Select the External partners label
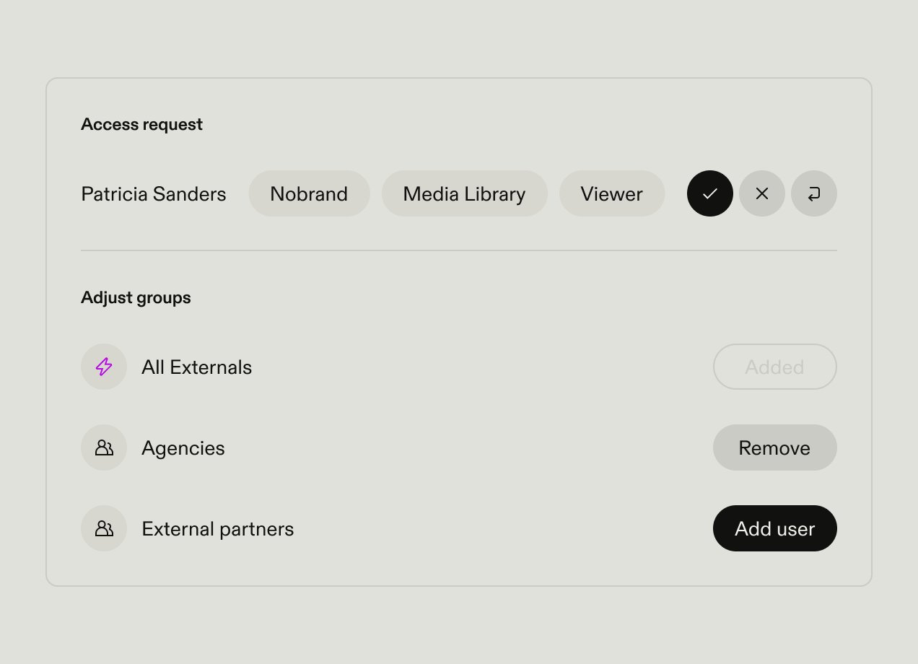Image resolution: width=918 pixels, height=664 pixels. 217,529
